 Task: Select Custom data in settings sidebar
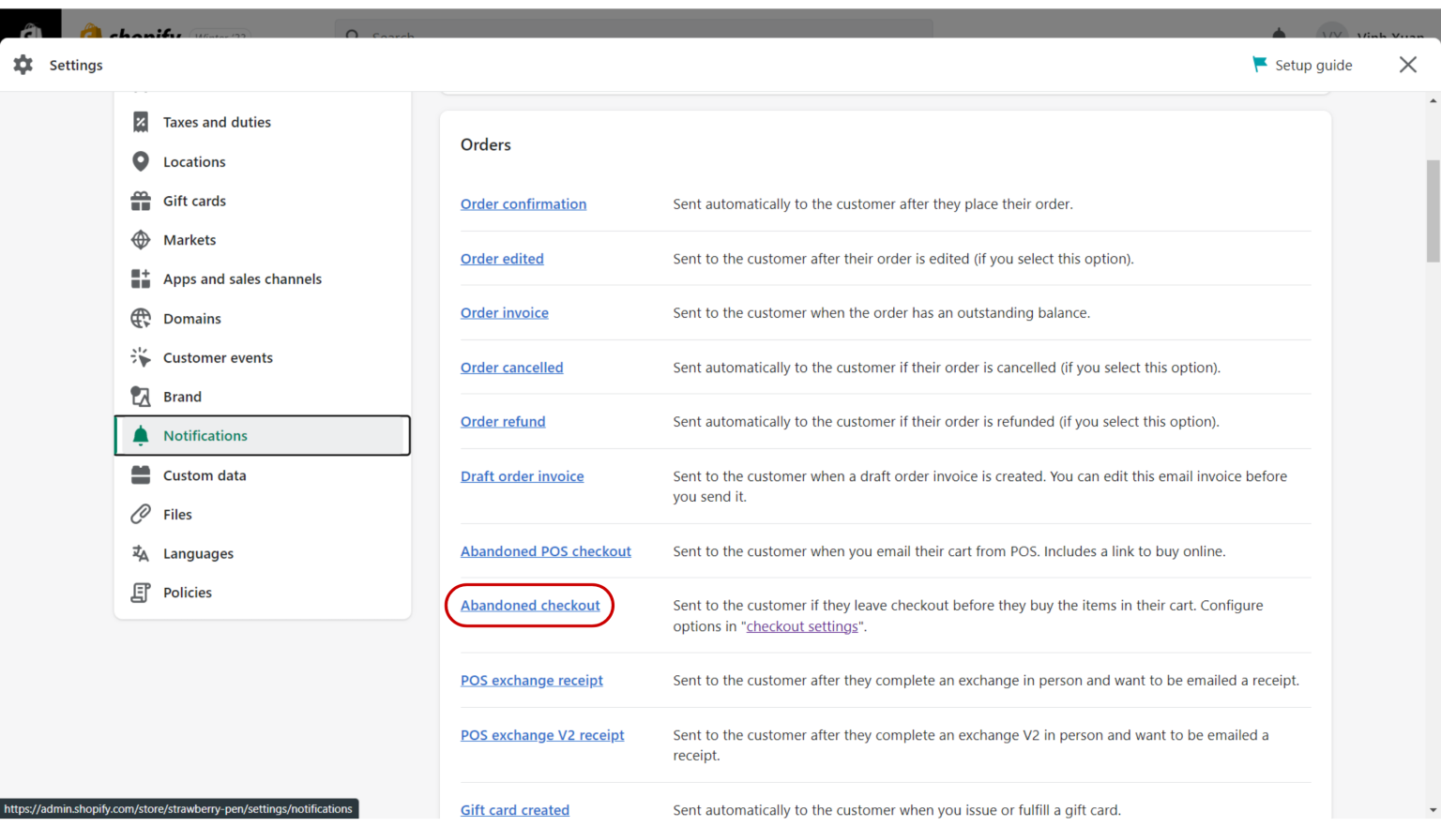pos(204,475)
